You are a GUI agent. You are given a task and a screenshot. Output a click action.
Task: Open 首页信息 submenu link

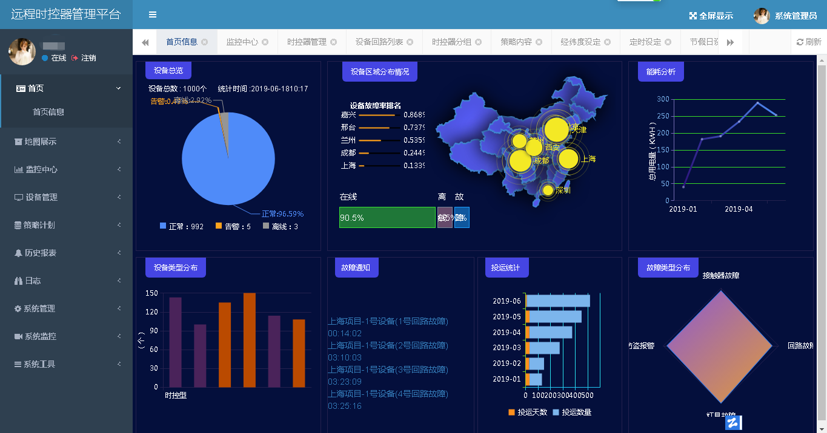[48, 112]
